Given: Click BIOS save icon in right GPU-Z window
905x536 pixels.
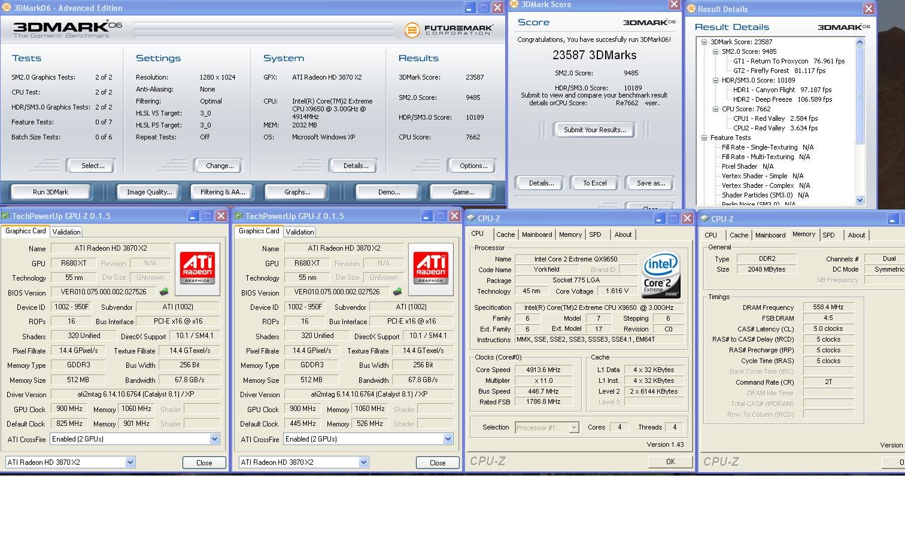Looking at the screenshot, I should (397, 292).
